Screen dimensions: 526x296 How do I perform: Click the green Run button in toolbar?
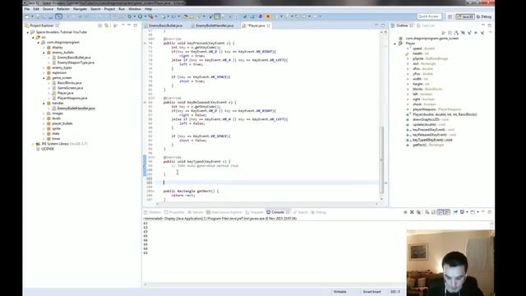pyautogui.click(x=141, y=16)
